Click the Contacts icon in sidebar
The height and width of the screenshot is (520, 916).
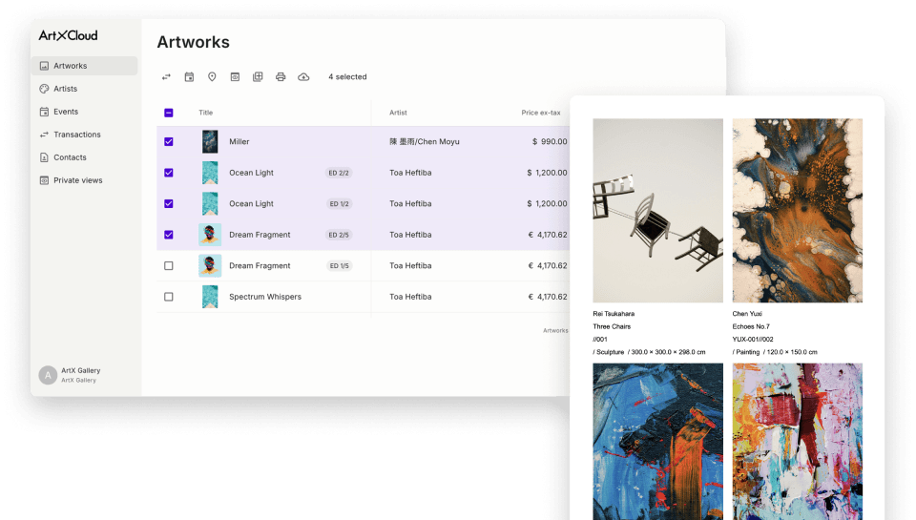(x=44, y=157)
